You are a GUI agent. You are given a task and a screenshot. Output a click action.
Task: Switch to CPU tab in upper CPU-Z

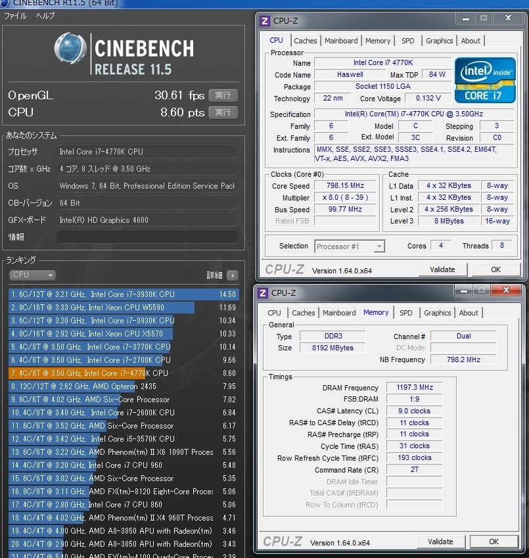coord(277,41)
